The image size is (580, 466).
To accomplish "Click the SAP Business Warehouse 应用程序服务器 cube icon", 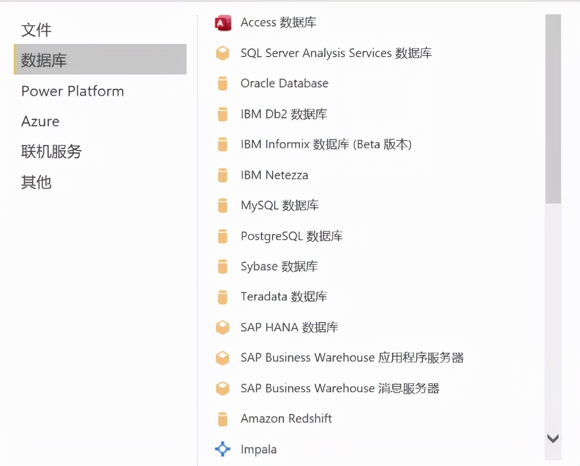I will [223, 358].
